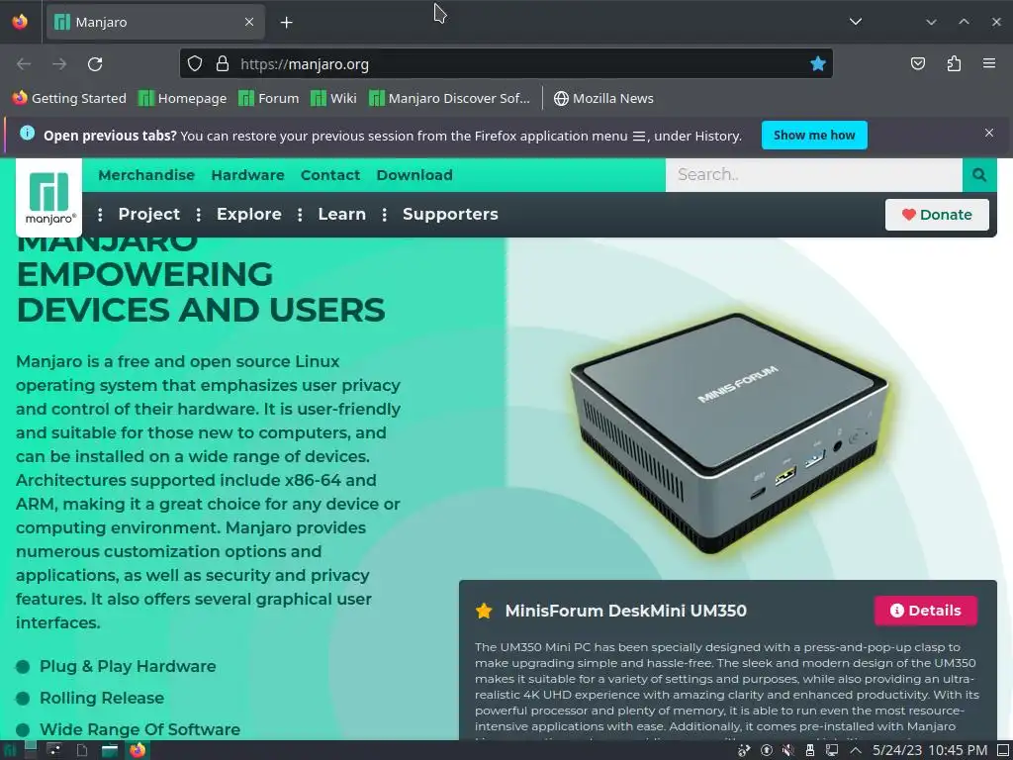This screenshot has height=760, width=1013.
Task: Open the tracking protection shield icon
Action: pyautogui.click(x=195, y=64)
